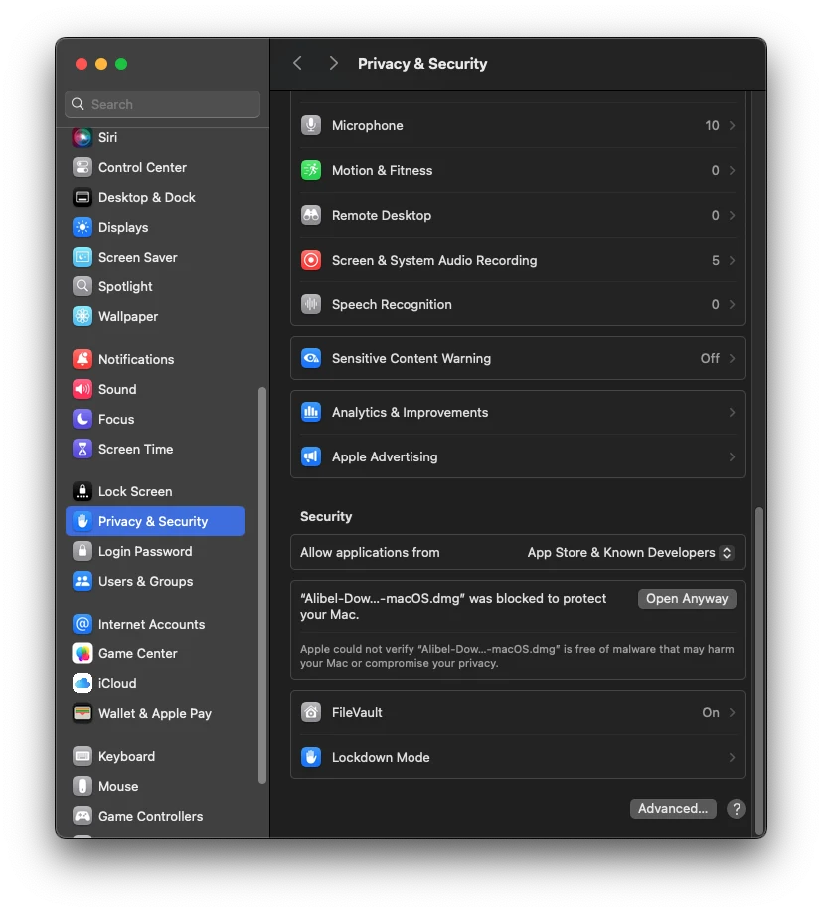Click Apple Advertising megaphone icon
Screen dimensions: 822x912
tap(311, 457)
